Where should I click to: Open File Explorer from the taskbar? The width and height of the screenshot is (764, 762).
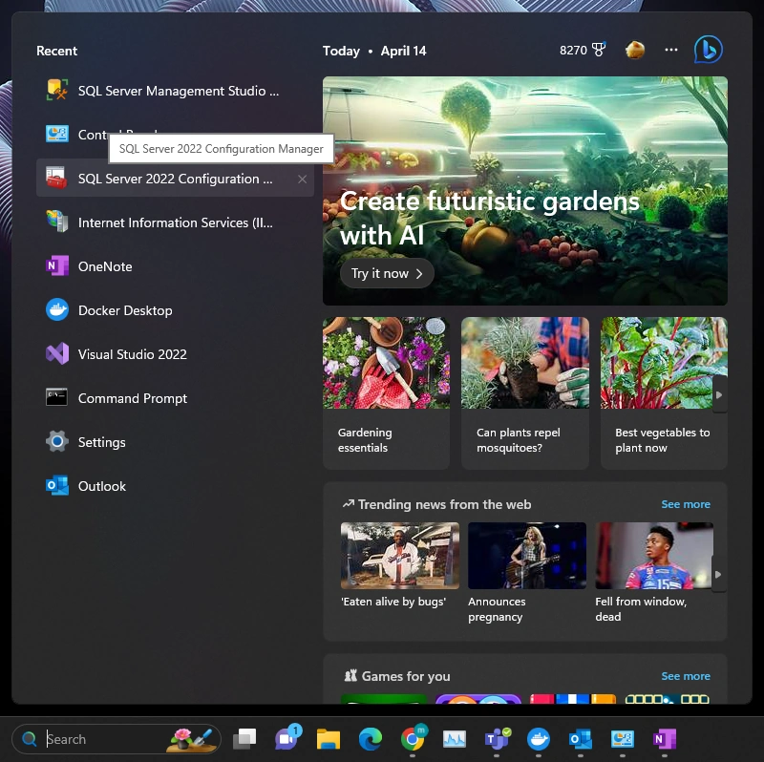click(329, 739)
